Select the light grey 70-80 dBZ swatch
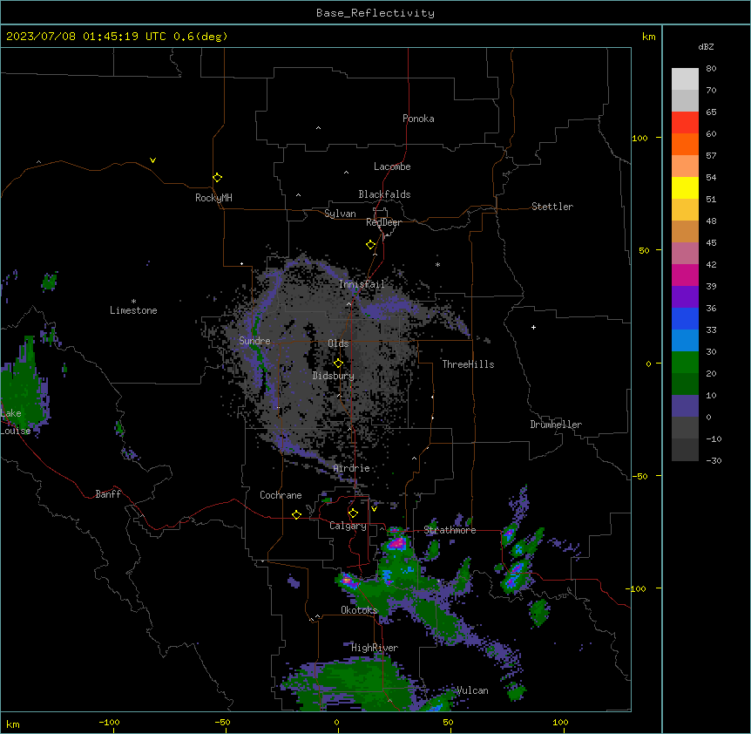 685,79
